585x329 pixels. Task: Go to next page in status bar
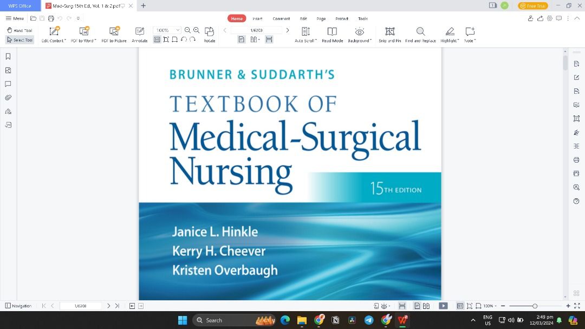[108, 306]
